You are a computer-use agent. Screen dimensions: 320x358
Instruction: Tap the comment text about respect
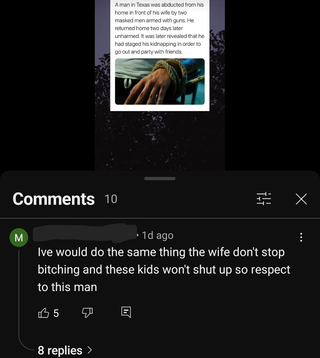(164, 269)
